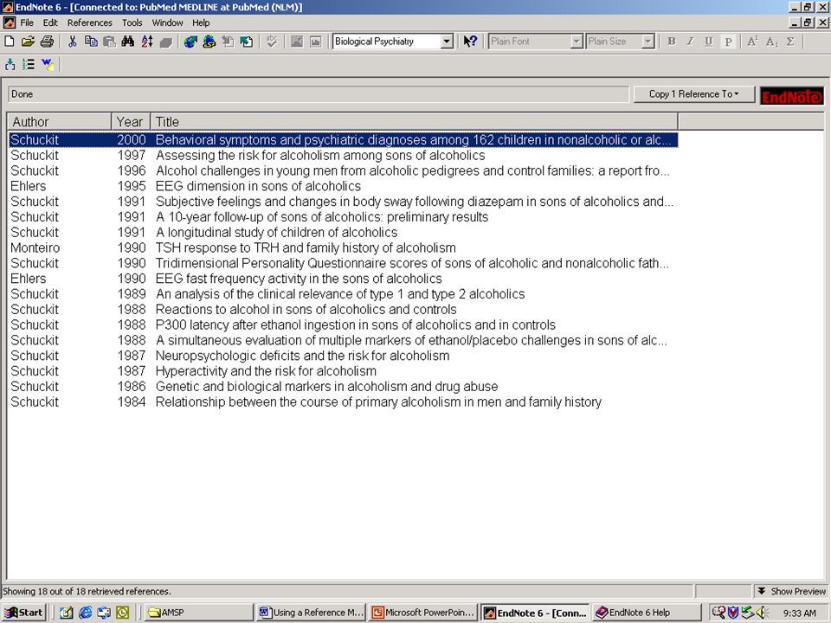Toggle Underline formatting
This screenshot has height=623, width=831.
pyautogui.click(x=709, y=42)
